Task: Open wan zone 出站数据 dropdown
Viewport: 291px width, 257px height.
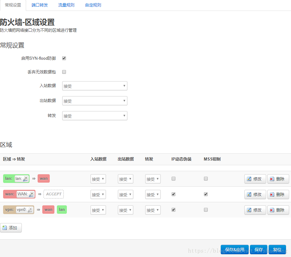Action: [x=126, y=194]
